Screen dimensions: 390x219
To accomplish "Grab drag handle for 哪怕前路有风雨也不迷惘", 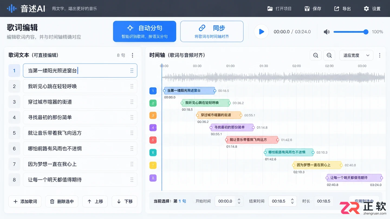I will [x=132, y=148].
